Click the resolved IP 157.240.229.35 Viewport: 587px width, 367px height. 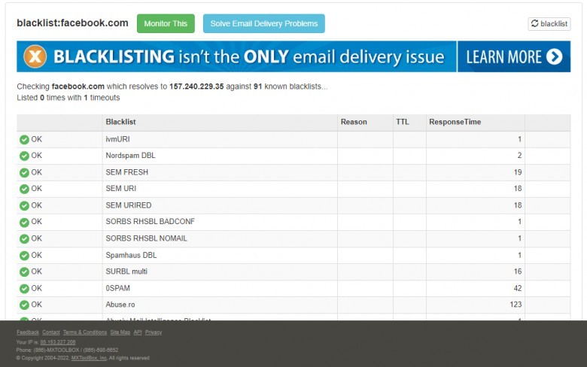[196, 86]
